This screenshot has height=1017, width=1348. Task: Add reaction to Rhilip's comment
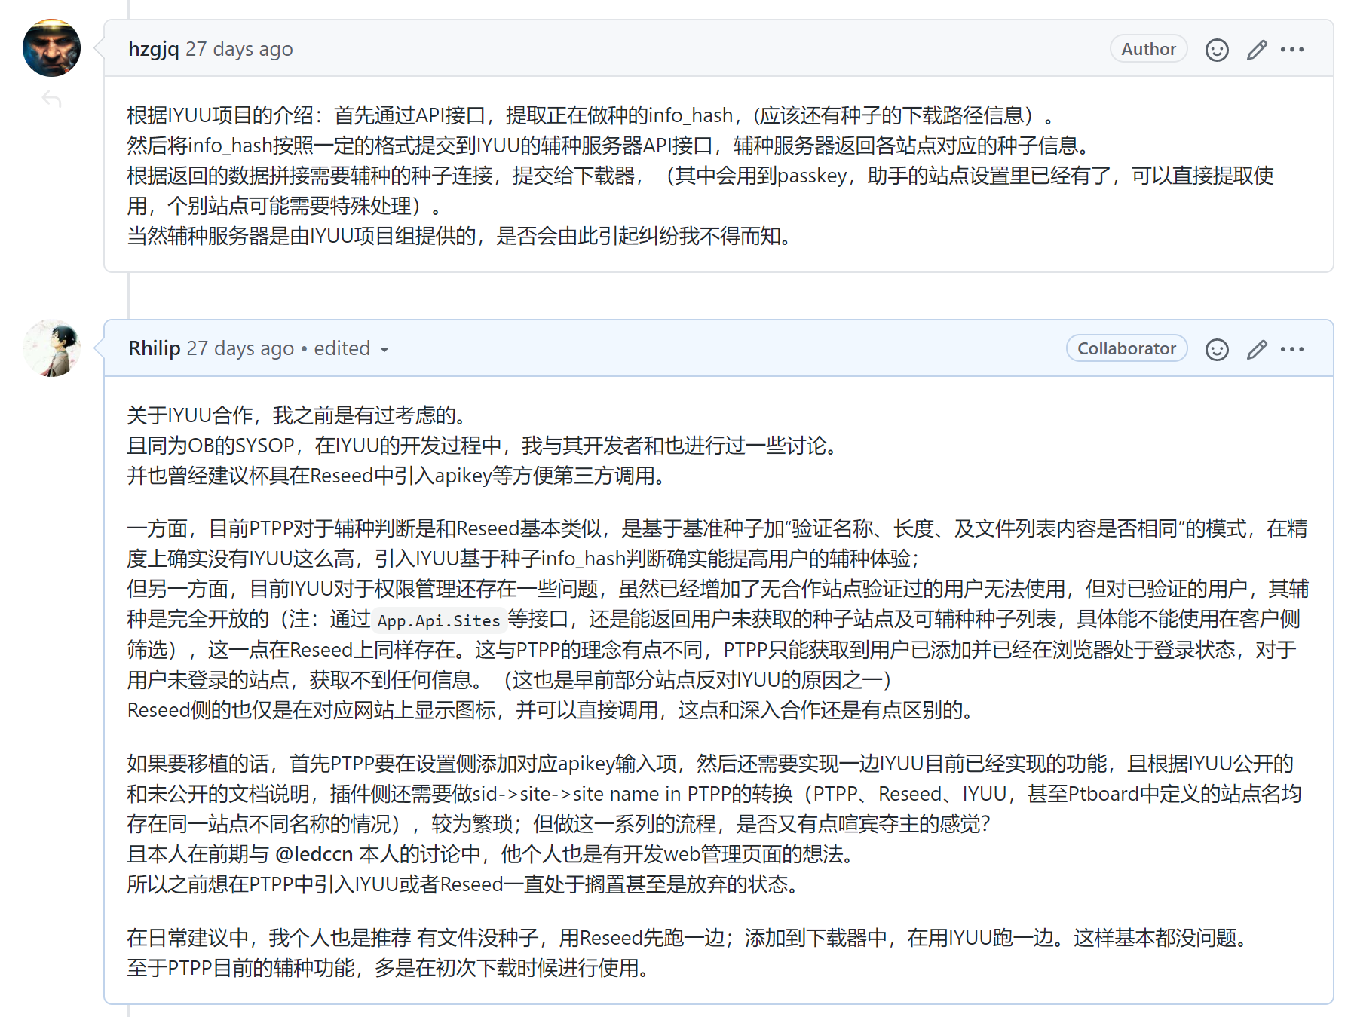coord(1217,349)
